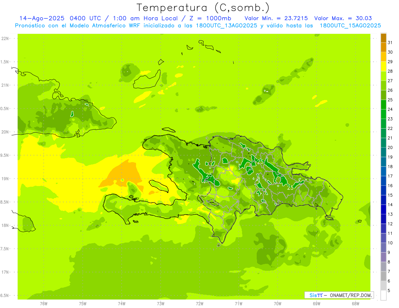Click the '1800UTC_13AGO2025' initialization time text
This screenshot has width=399, height=308.
(226, 26)
